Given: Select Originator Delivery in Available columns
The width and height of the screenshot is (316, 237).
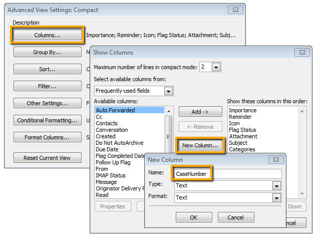Looking at the screenshot, I should pos(120,188).
